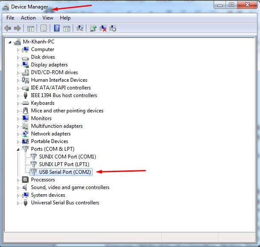Click the Mice and other pointing devices icon
This screenshot has height=247, width=260.
click(26, 111)
